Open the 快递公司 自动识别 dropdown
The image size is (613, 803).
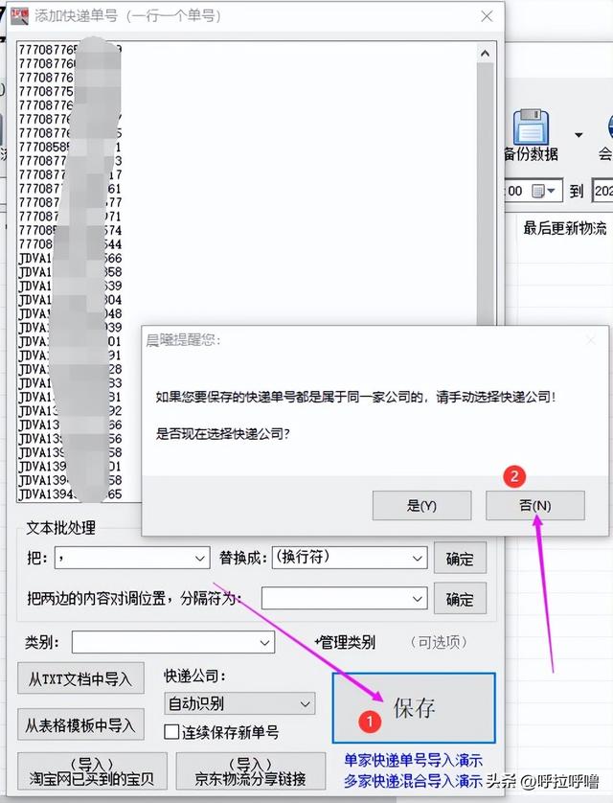239,703
